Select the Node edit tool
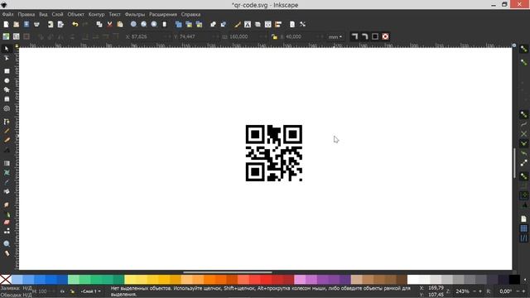Screen dimensions: 530x298 pyautogui.click(x=7, y=59)
